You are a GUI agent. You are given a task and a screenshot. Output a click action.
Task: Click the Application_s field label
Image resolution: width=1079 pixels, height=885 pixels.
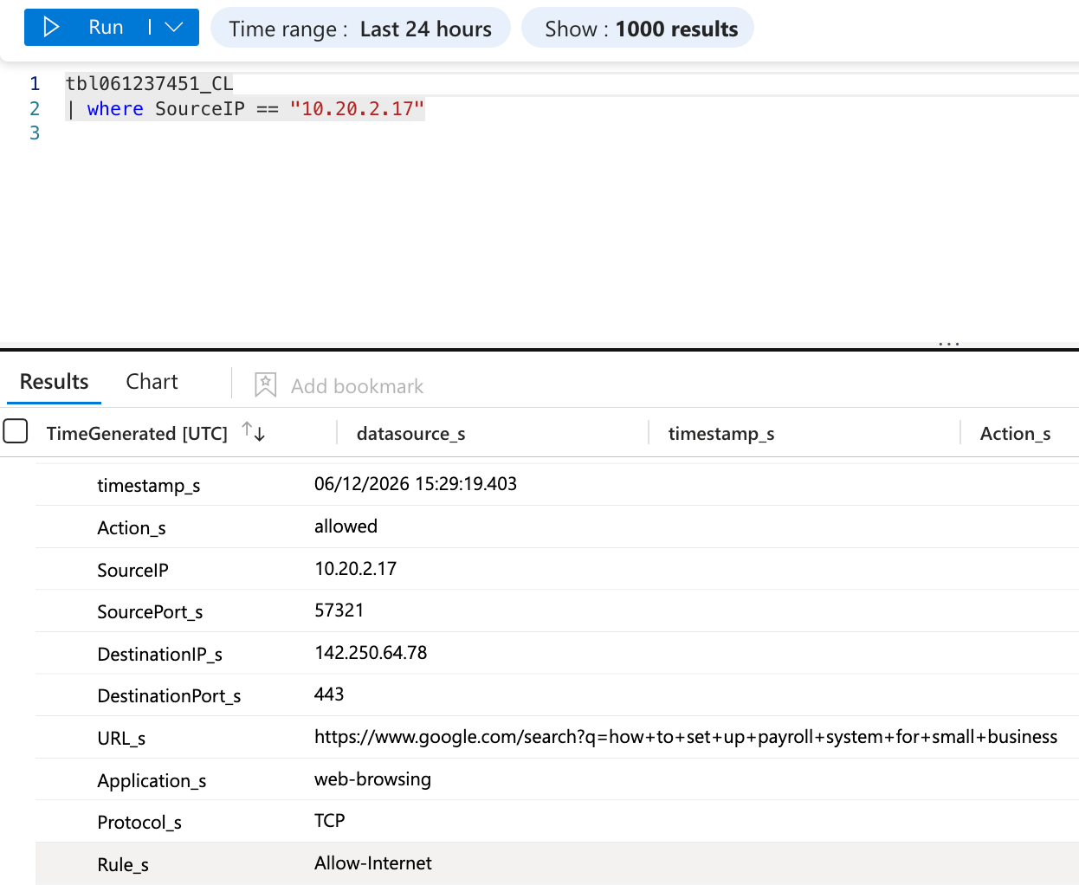(x=152, y=781)
